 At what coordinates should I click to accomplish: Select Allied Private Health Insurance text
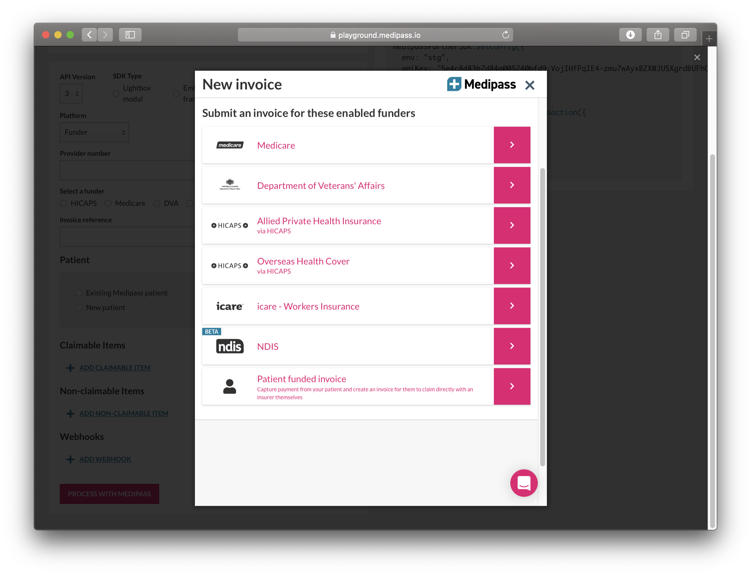coord(319,221)
